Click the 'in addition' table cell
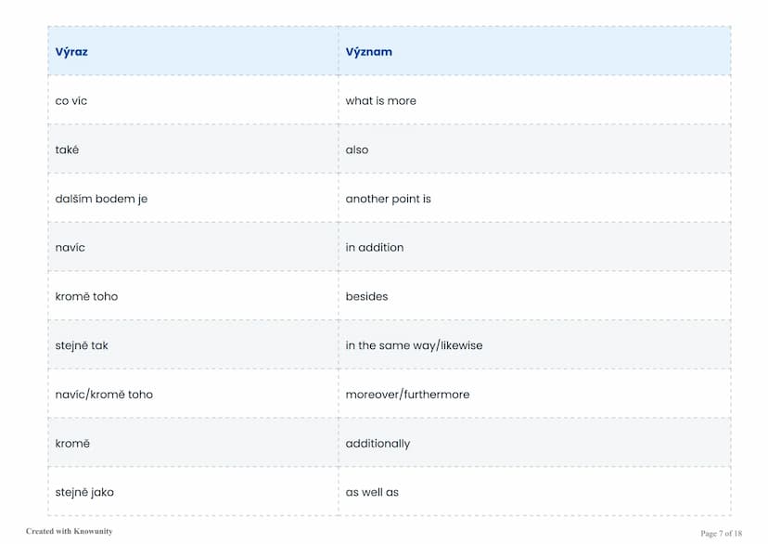 tap(534, 247)
